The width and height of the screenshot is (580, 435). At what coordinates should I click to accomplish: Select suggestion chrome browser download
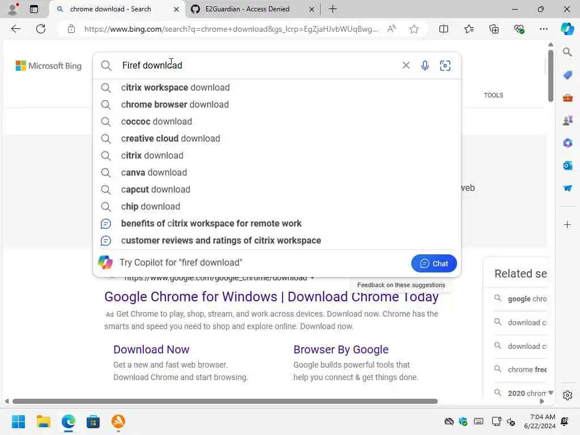(276, 105)
